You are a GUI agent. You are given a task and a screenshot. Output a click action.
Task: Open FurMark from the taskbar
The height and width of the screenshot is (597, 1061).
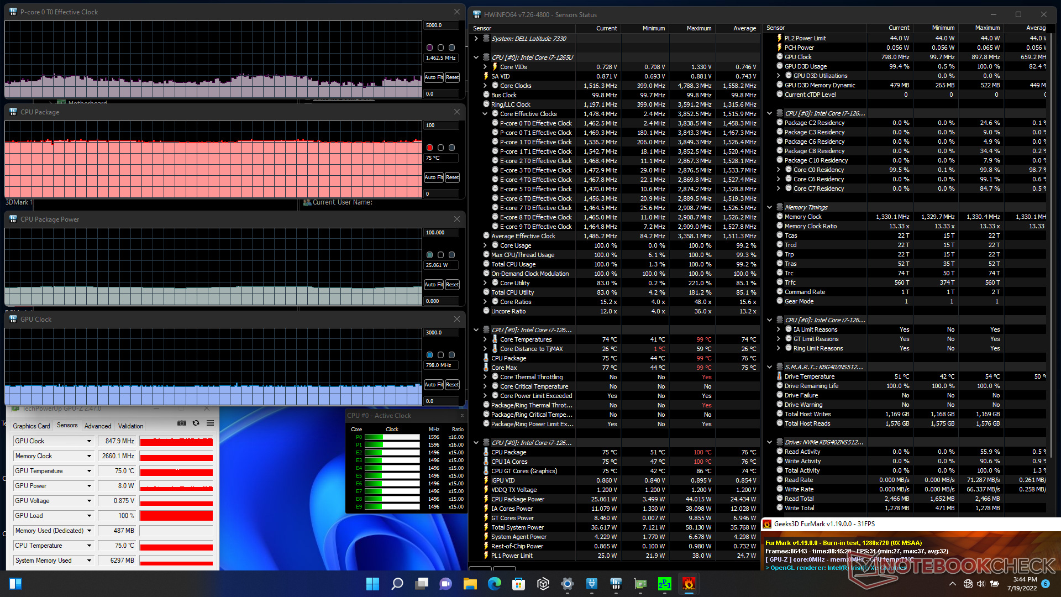[x=689, y=584]
